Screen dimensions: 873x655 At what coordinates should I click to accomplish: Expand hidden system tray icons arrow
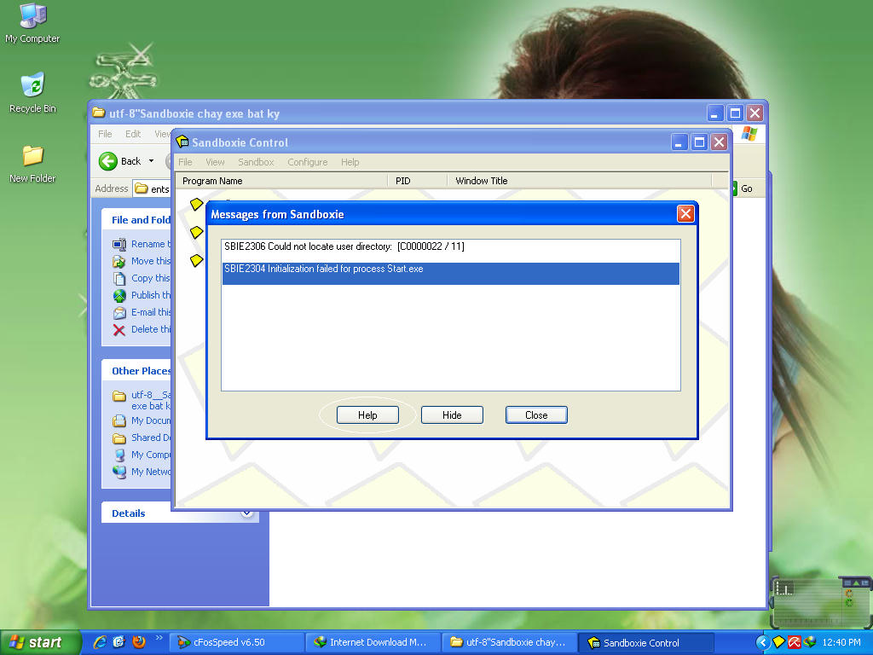point(763,643)
